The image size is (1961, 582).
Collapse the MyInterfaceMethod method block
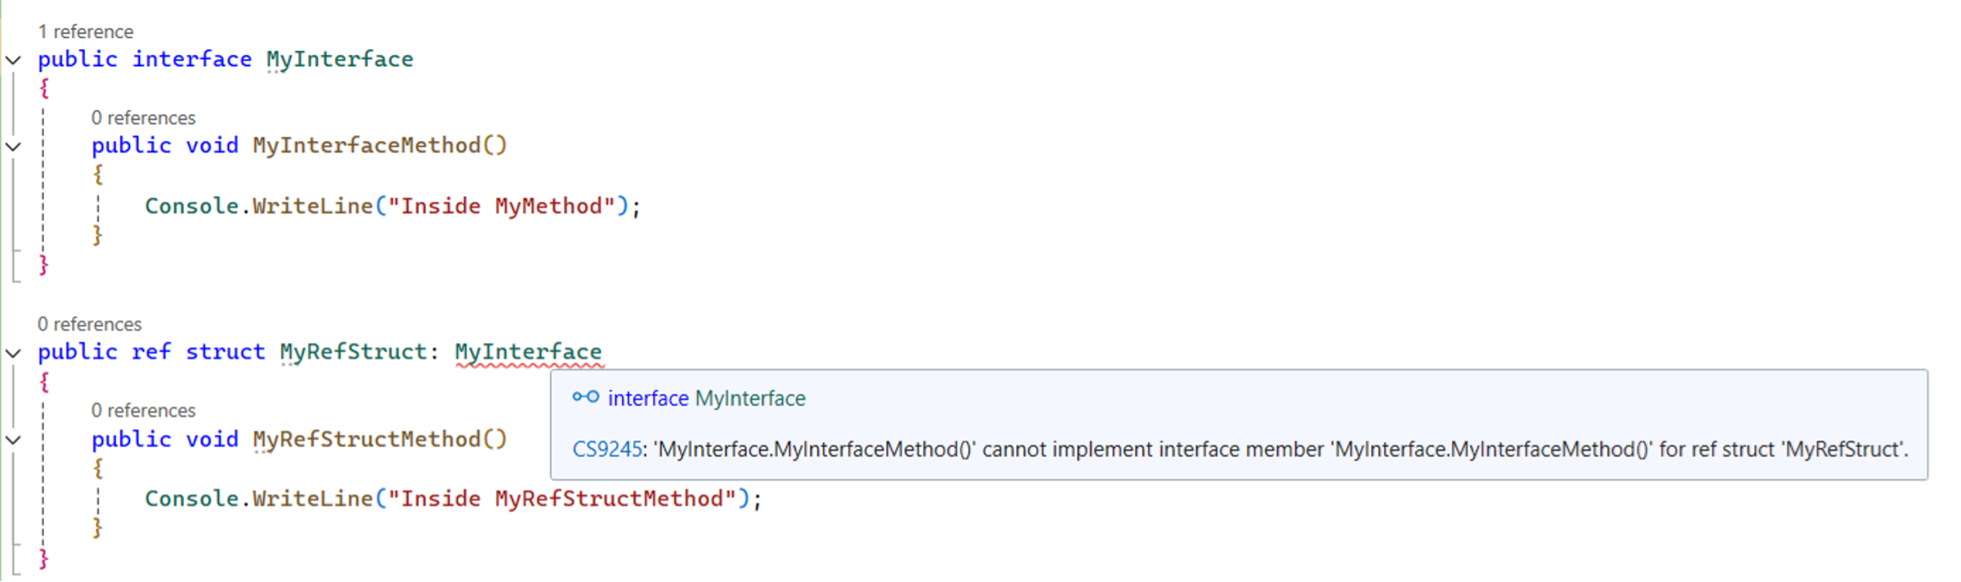pos(13,147)
